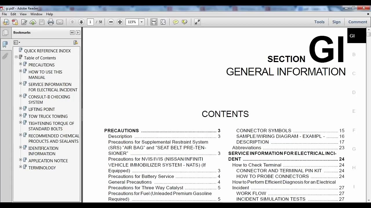Go to next page arrow

(x=81, y=22)
